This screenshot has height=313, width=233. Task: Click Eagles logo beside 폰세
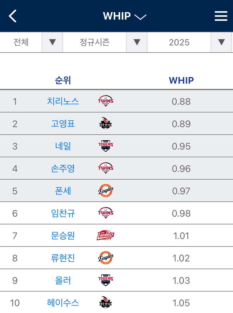point(106,191)
